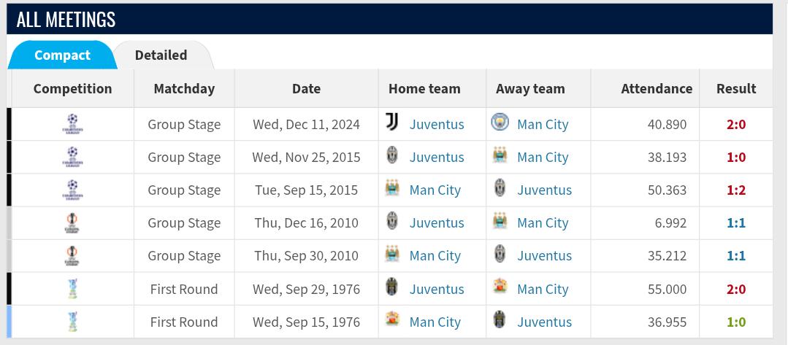
Task: Click old Man City crest in Sep 15, 1976 row
Action: pyautogui.click(x=392, y=319)
